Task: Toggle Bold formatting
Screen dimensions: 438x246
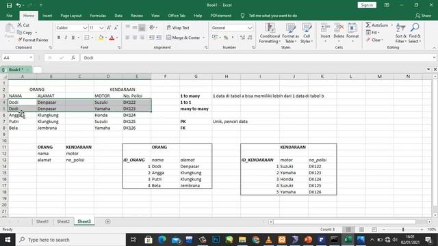Action: [59, 38]
